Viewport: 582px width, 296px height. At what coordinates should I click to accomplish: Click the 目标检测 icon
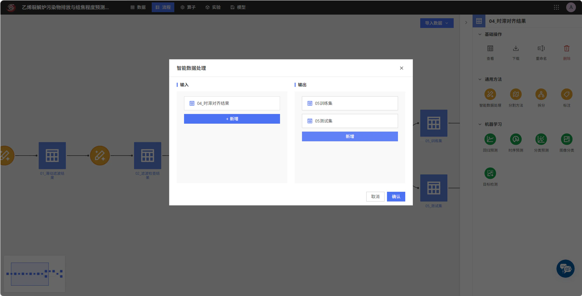[490, 174]
